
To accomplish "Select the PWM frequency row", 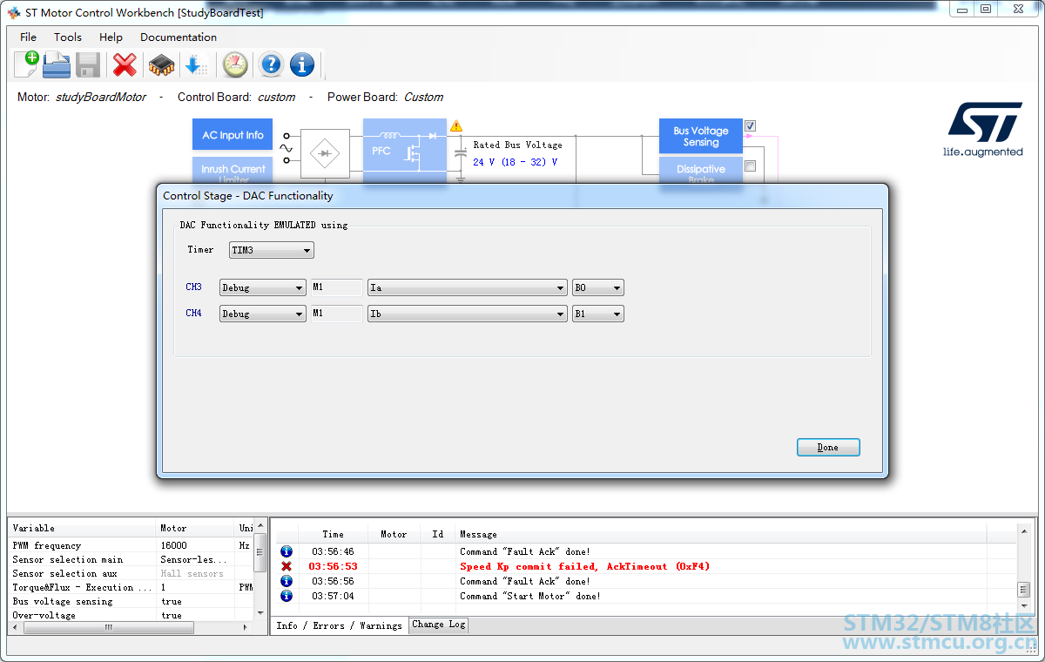I will click(131, 545).
